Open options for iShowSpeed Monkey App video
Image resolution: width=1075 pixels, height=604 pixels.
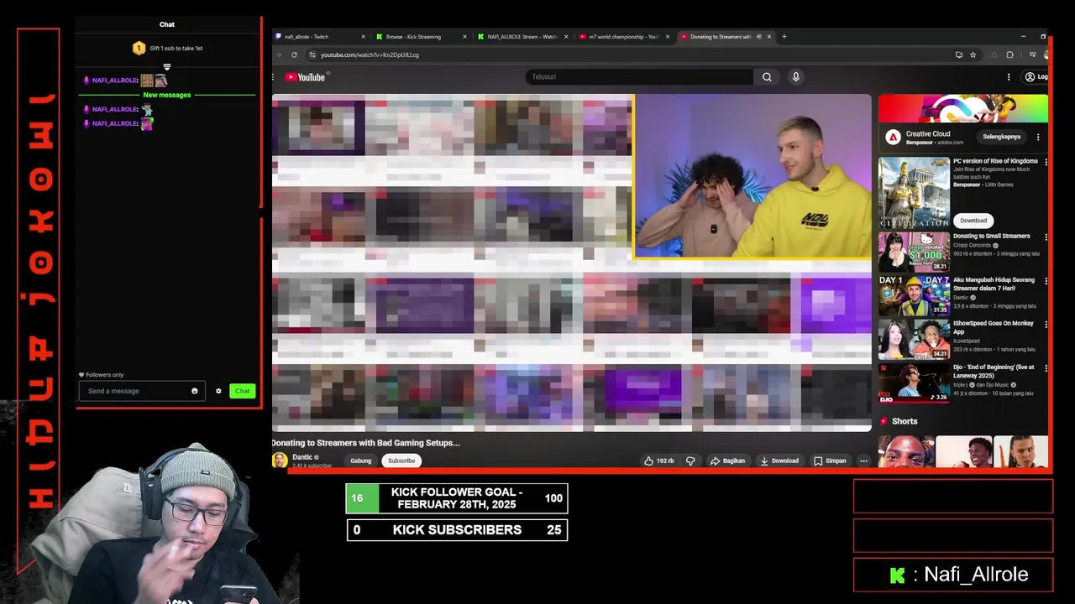click(1046, 325)
